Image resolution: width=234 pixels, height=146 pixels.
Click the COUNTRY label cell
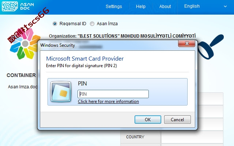(x=140, y=137)
